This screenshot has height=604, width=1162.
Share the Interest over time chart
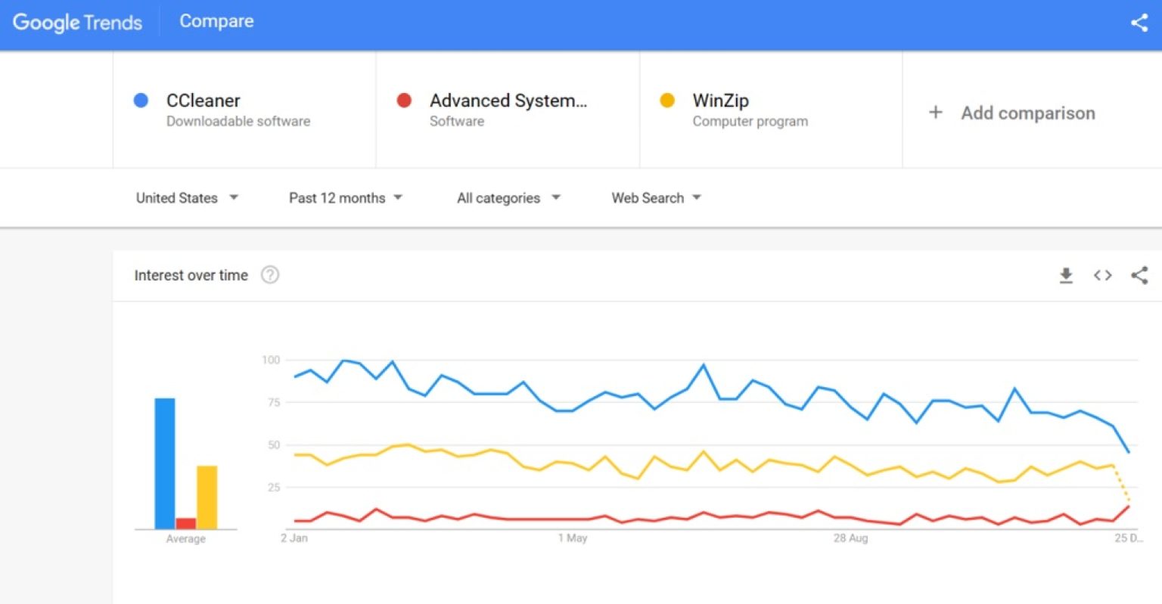[x=1139, y=275]
